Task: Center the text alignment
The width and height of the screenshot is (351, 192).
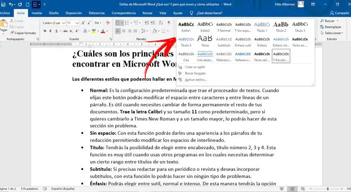Action: click(124, 31)
